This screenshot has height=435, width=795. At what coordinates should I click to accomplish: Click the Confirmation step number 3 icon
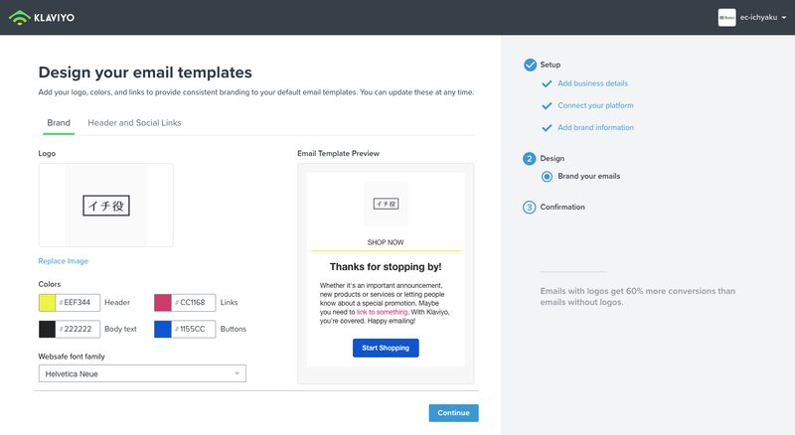(x=529, y=208)
